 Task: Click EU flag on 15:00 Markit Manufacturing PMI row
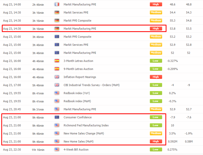pyautogui.click(x=57, y=53)
